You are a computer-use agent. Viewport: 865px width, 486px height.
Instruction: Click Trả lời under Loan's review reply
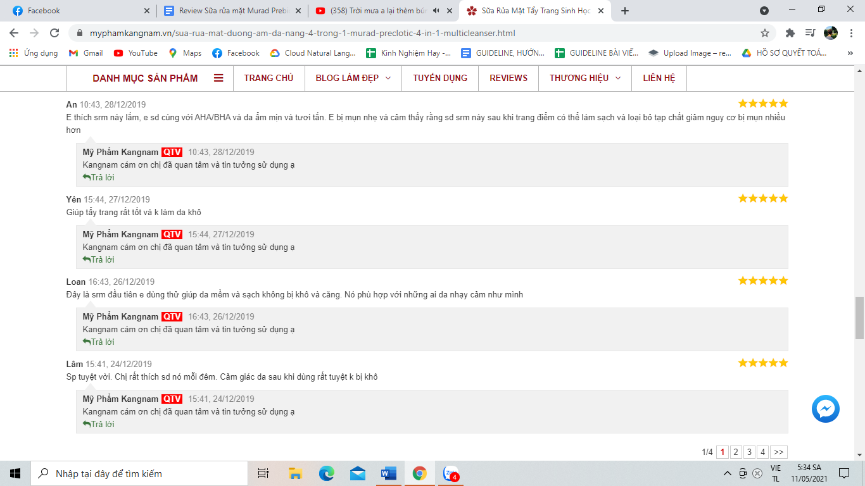coord(99,342)
